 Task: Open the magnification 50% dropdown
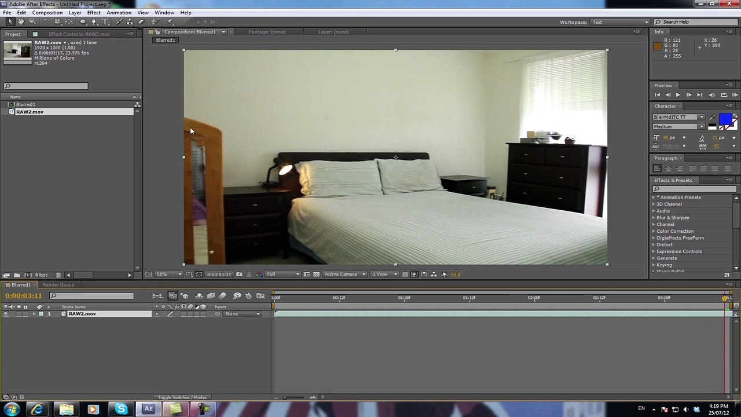(x=168, y=275)
